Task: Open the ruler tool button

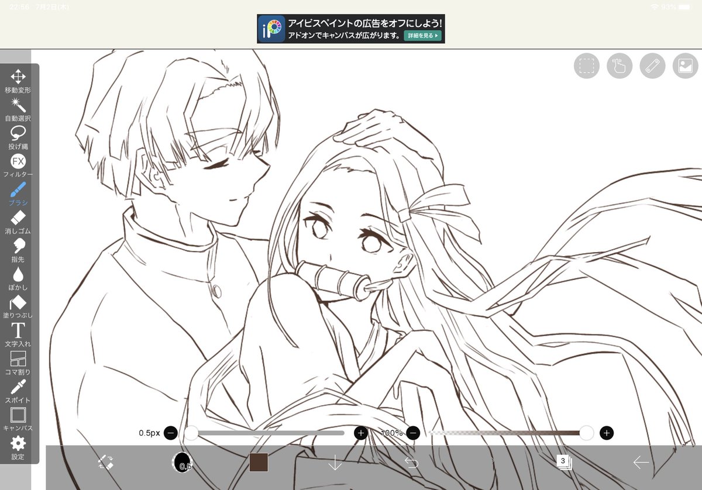Action: (652, 65)
